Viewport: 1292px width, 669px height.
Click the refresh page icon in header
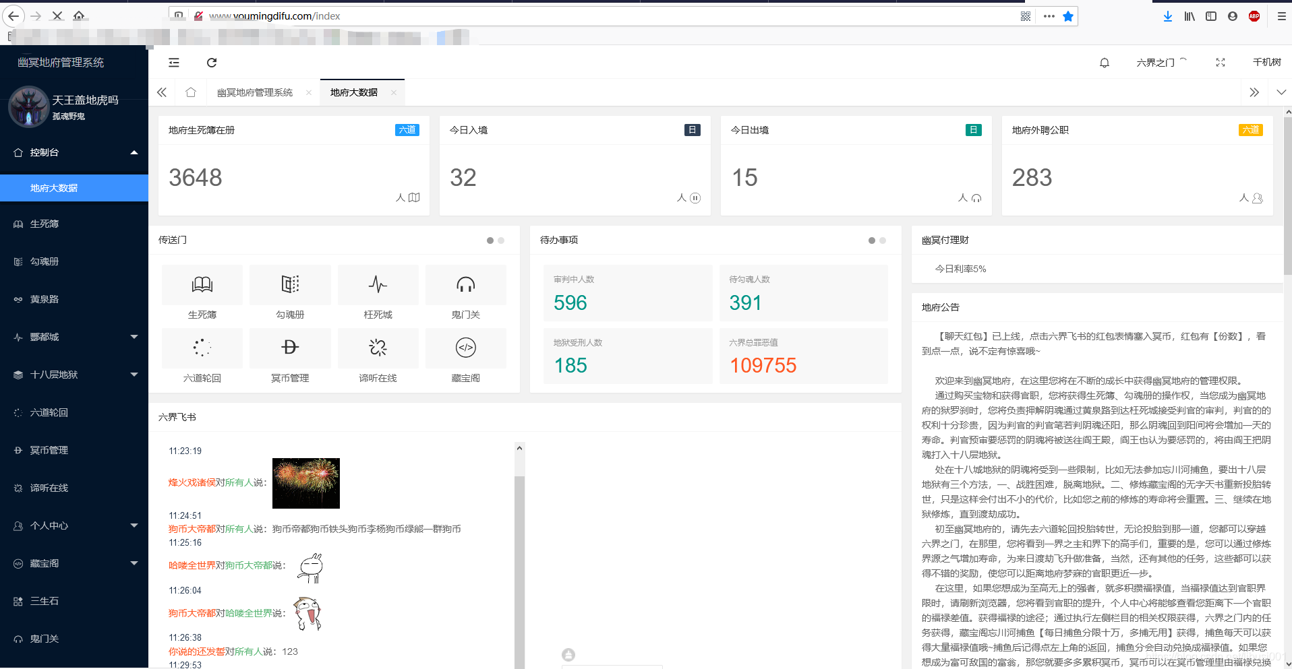(x=212, y=63)
